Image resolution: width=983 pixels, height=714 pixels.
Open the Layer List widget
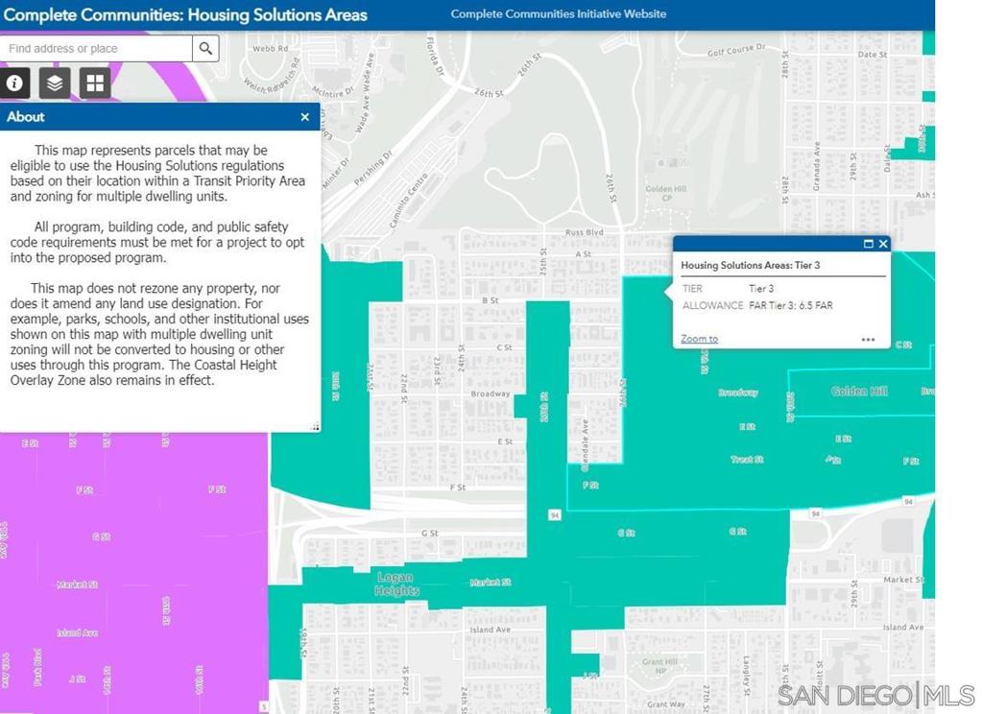point(55,83)
